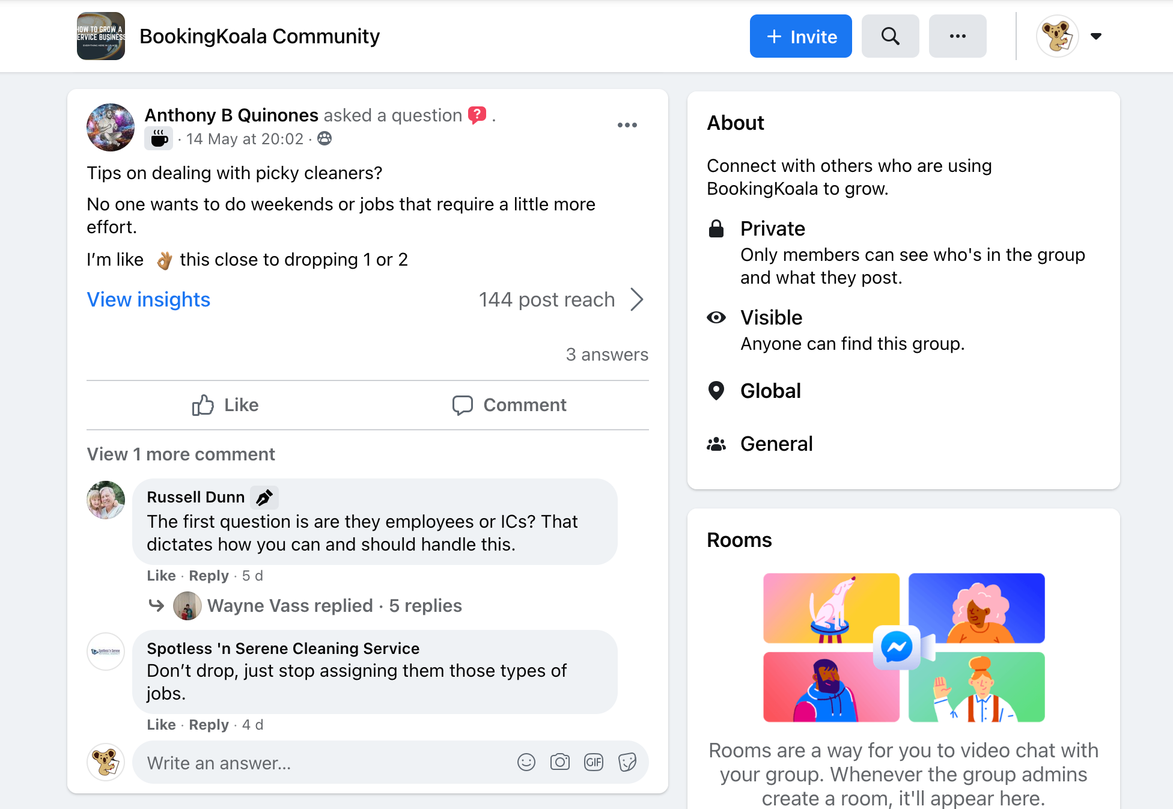1173x809 pixels.
Task: Click the GIF icon in answer box
Action: 593,762
